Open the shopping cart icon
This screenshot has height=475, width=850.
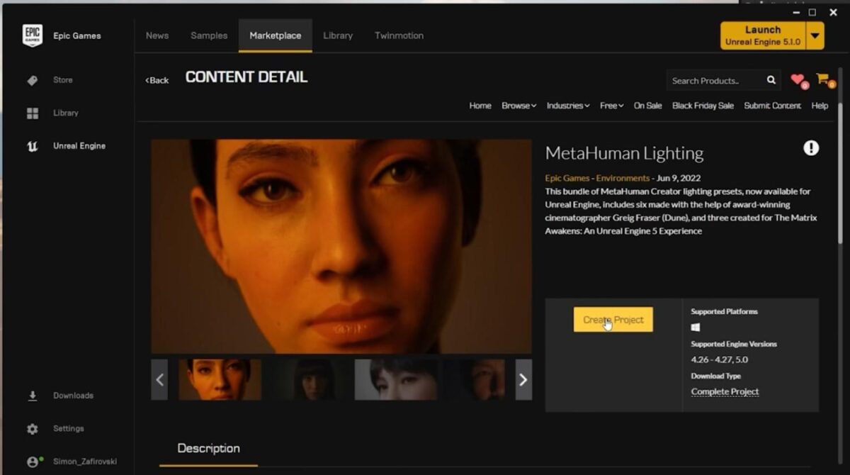(x=822, y=79)
